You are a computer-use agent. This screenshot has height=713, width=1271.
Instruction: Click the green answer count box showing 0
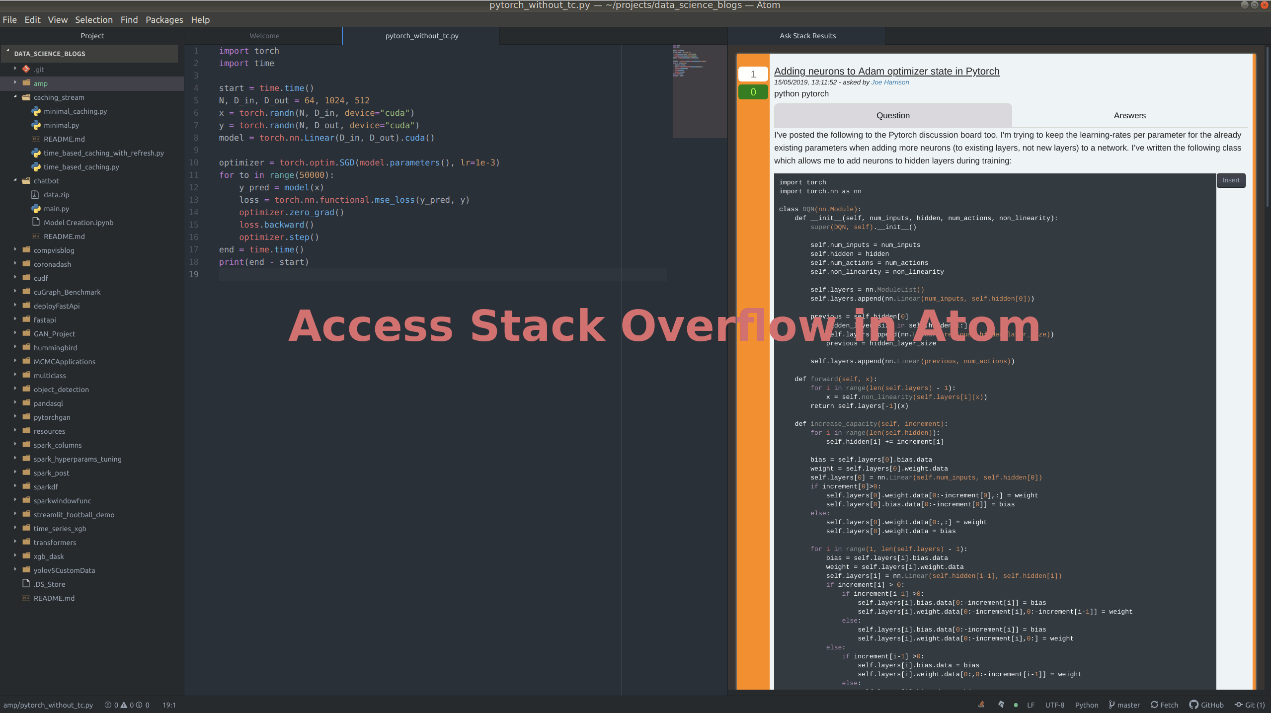pyautogui.click(x=753, y=92)
